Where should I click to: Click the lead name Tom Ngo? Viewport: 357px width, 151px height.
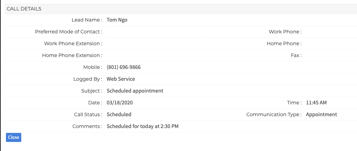(117, 20)
